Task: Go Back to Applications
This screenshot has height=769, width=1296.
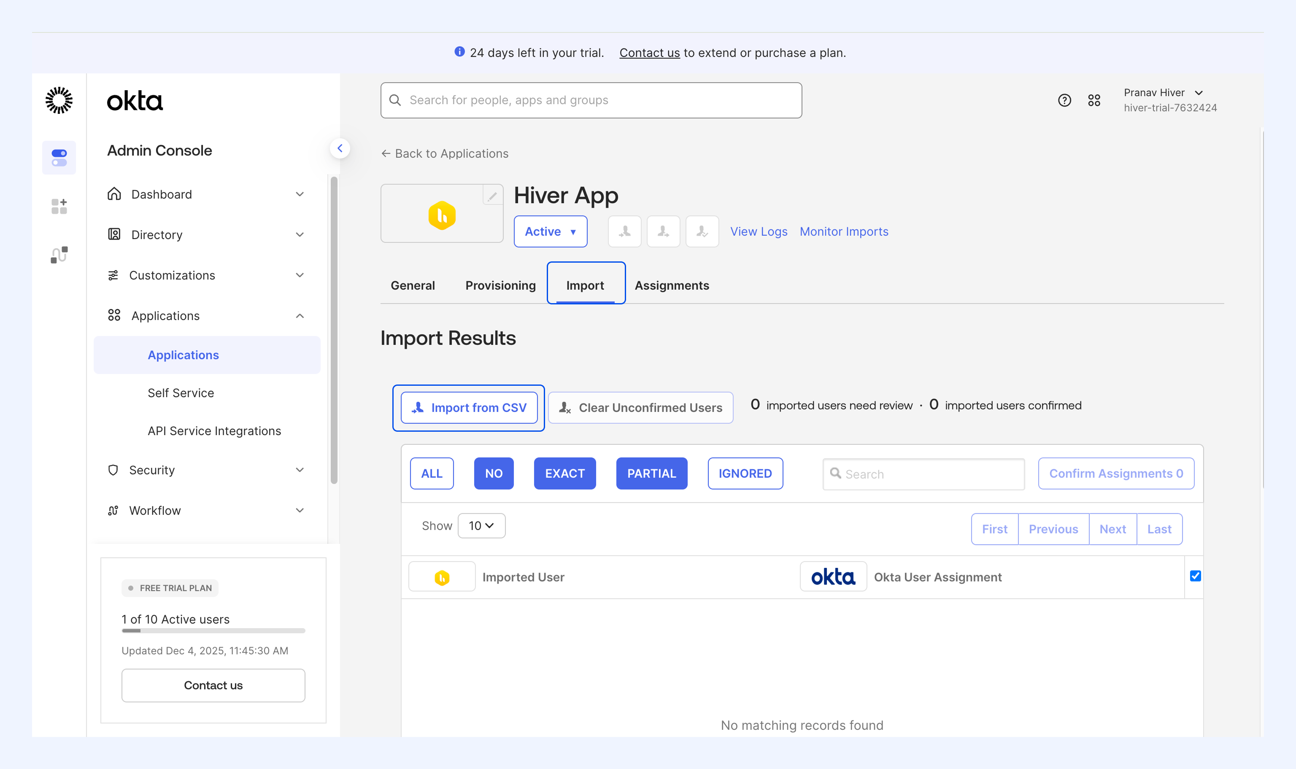Action: [445, 153]
